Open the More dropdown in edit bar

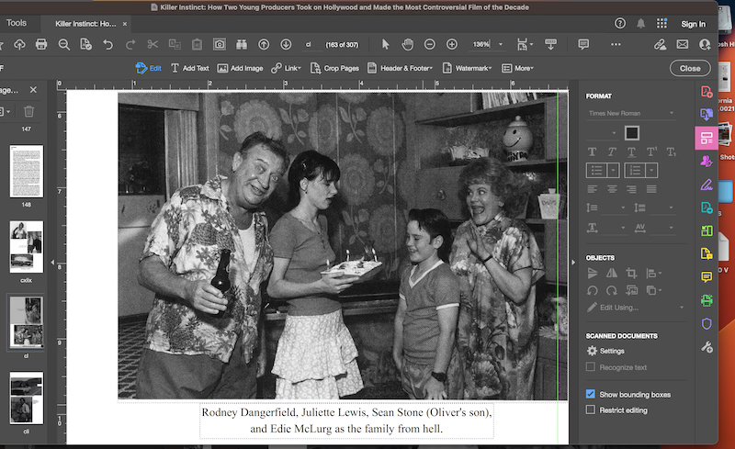tap(517, 69)
